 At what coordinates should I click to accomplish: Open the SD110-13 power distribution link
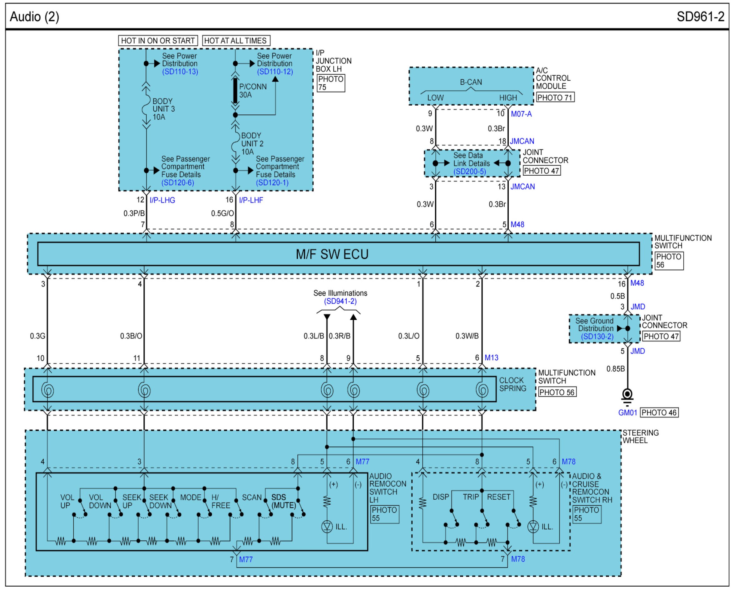[180, 72]
